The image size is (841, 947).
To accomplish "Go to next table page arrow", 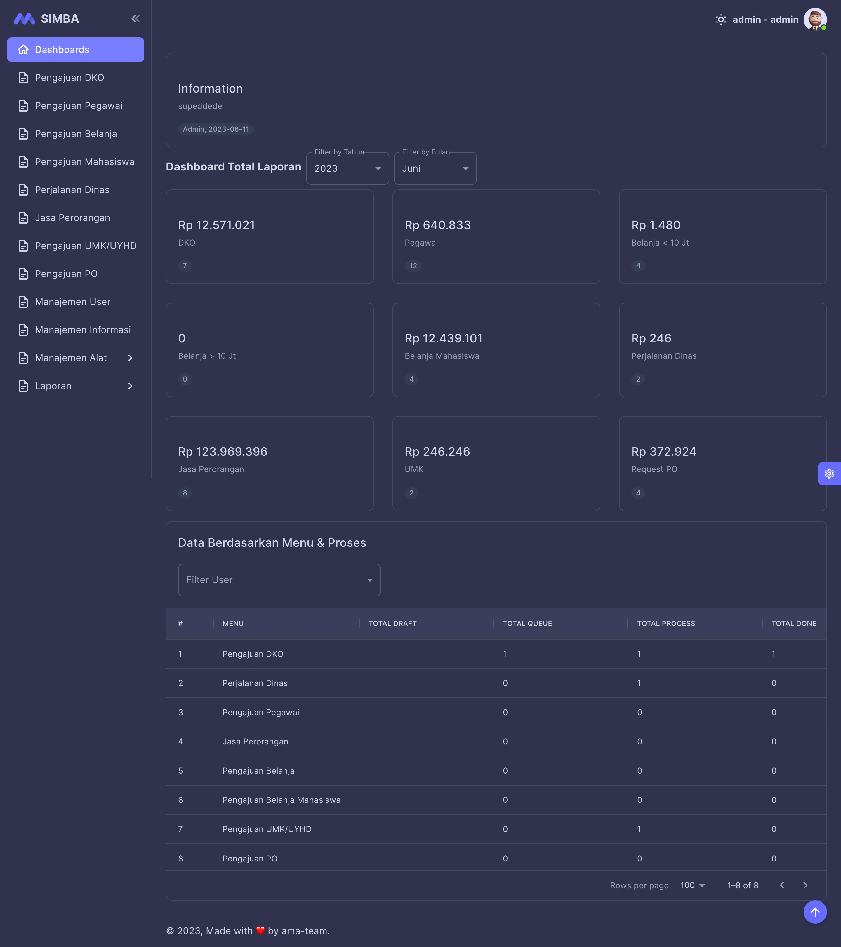I will [805, 885].
